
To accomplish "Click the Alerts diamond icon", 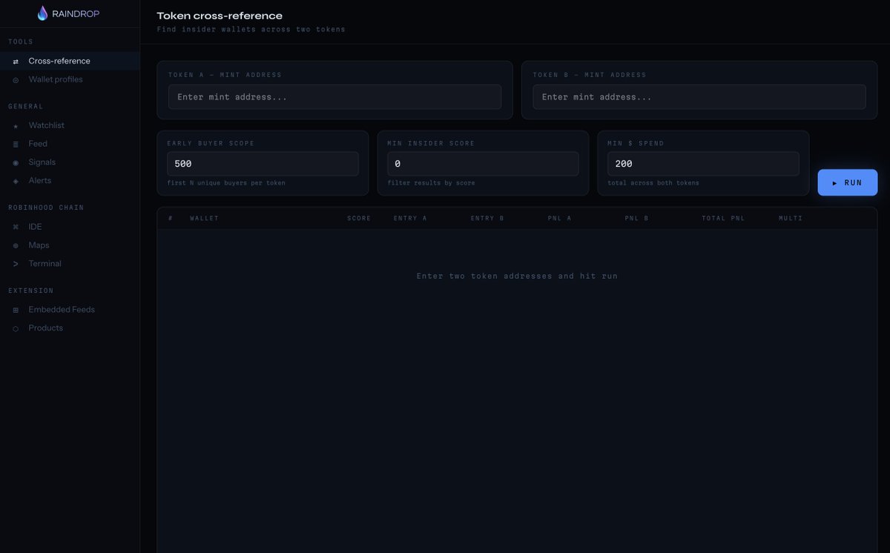I will pyautogui.click(x=16, y=181).
